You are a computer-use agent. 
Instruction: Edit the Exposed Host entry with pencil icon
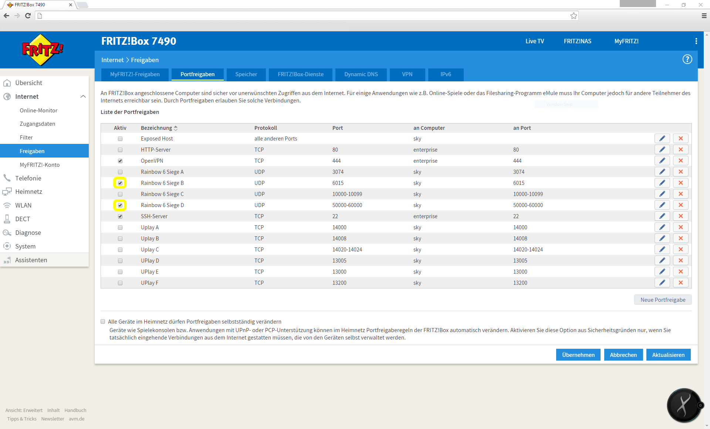click(662, 138)
